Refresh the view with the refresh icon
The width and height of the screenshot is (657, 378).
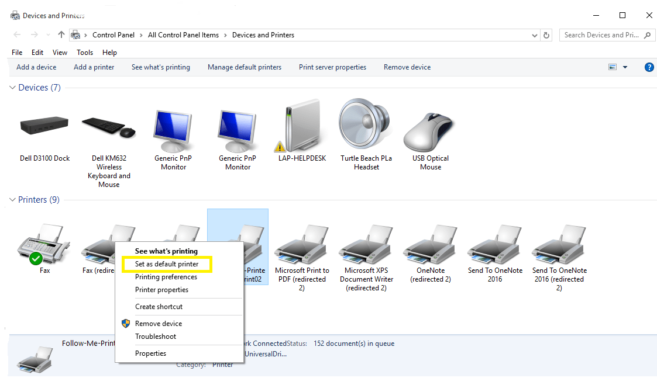(x=546, y=35)
